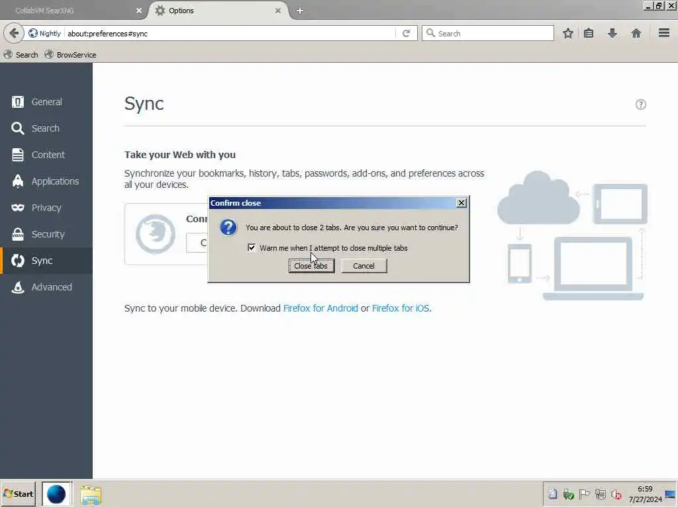Click the address bar URL field

point(229,33)
